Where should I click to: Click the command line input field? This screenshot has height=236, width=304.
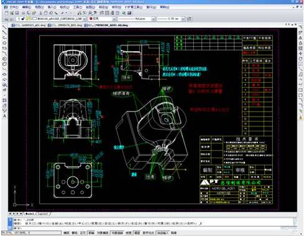click(x=154, y=228)
